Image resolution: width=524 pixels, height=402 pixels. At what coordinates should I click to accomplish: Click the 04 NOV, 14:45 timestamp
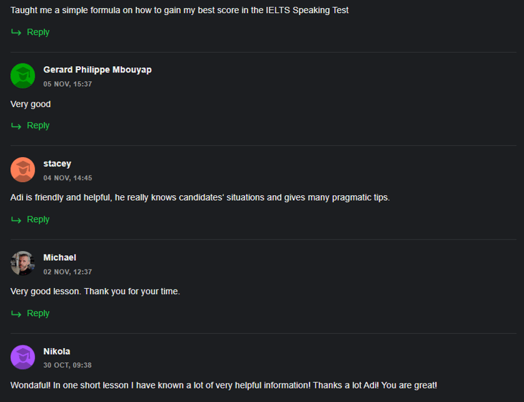68,178
